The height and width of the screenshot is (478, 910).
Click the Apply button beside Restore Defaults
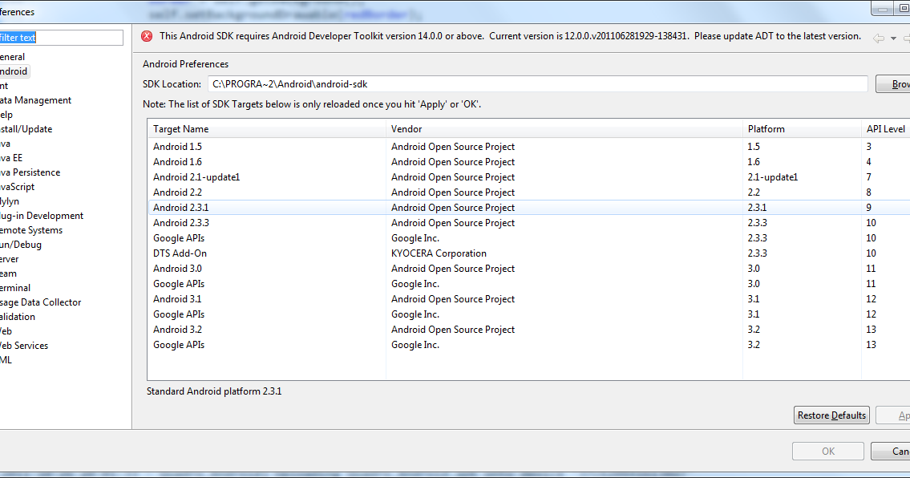click(894, 415)
